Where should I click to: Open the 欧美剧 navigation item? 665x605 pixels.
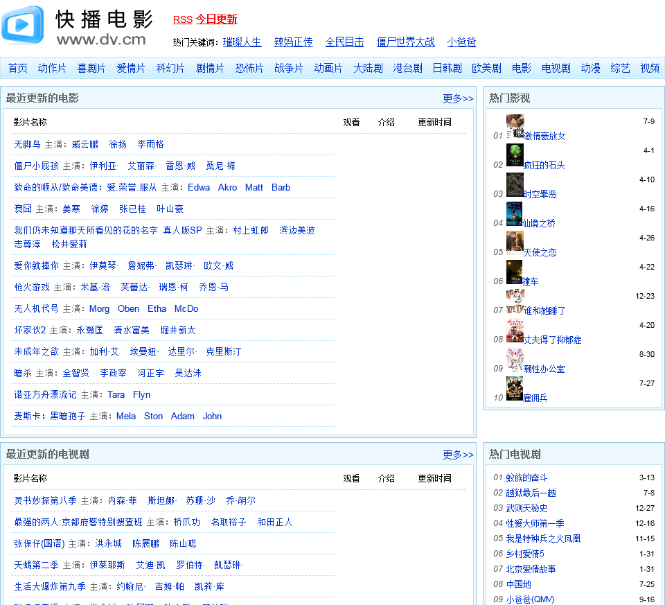click(486, 69)
